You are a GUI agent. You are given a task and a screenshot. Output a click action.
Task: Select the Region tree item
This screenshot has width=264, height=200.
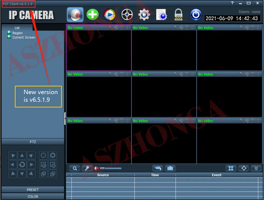[17, 33]
